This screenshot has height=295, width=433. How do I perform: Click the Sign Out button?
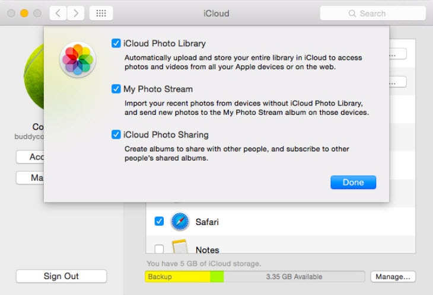[61, 276]
